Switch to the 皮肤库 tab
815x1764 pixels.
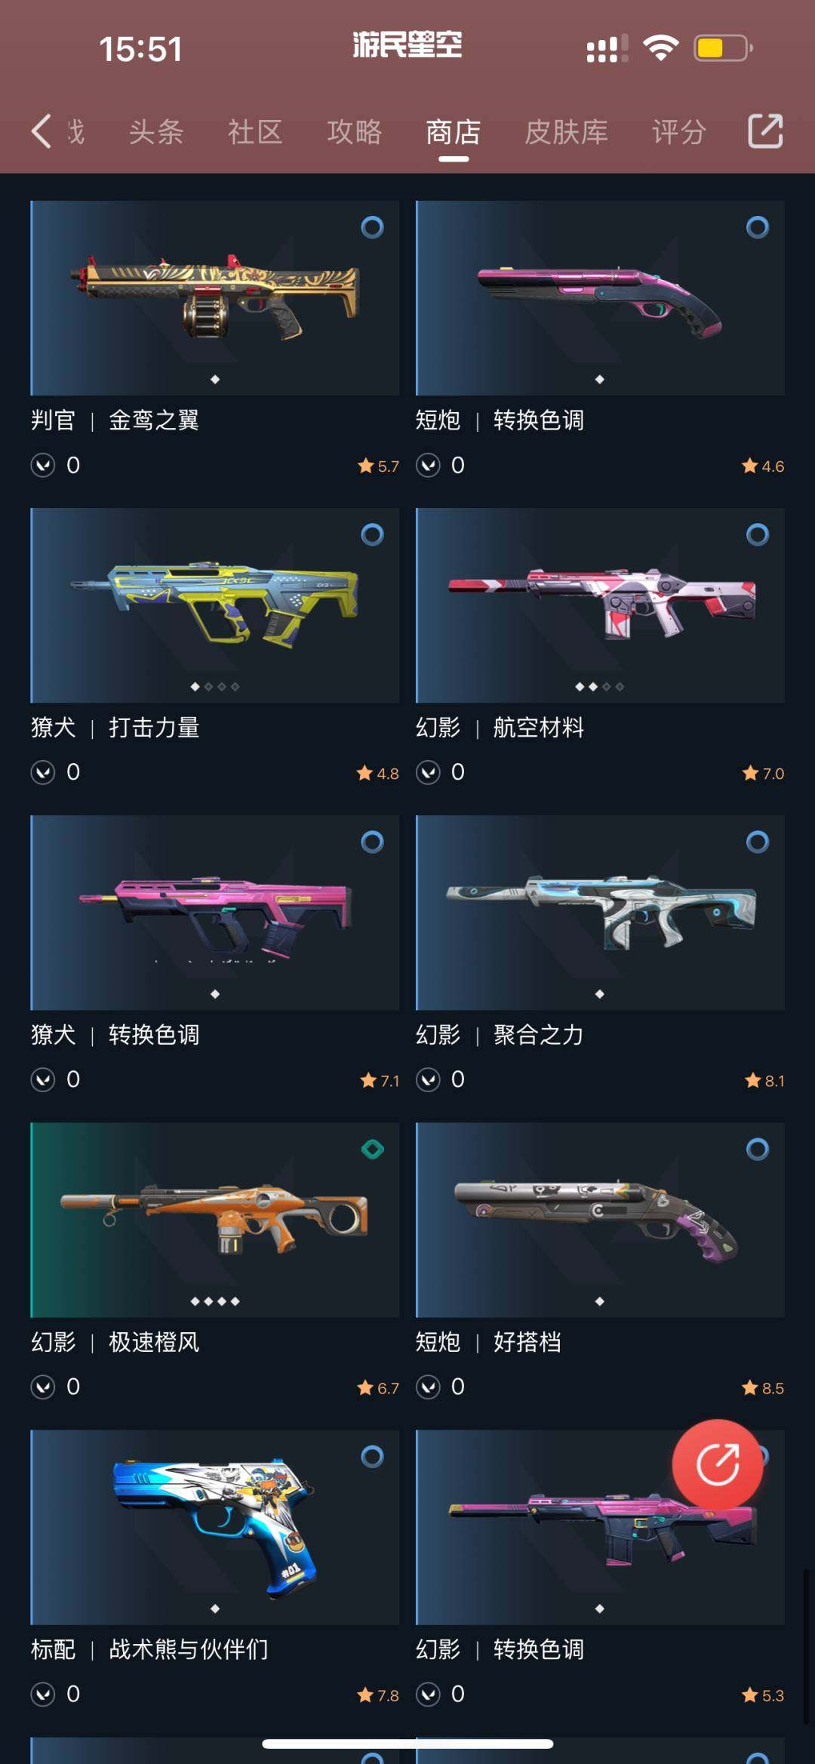(566, 132)
